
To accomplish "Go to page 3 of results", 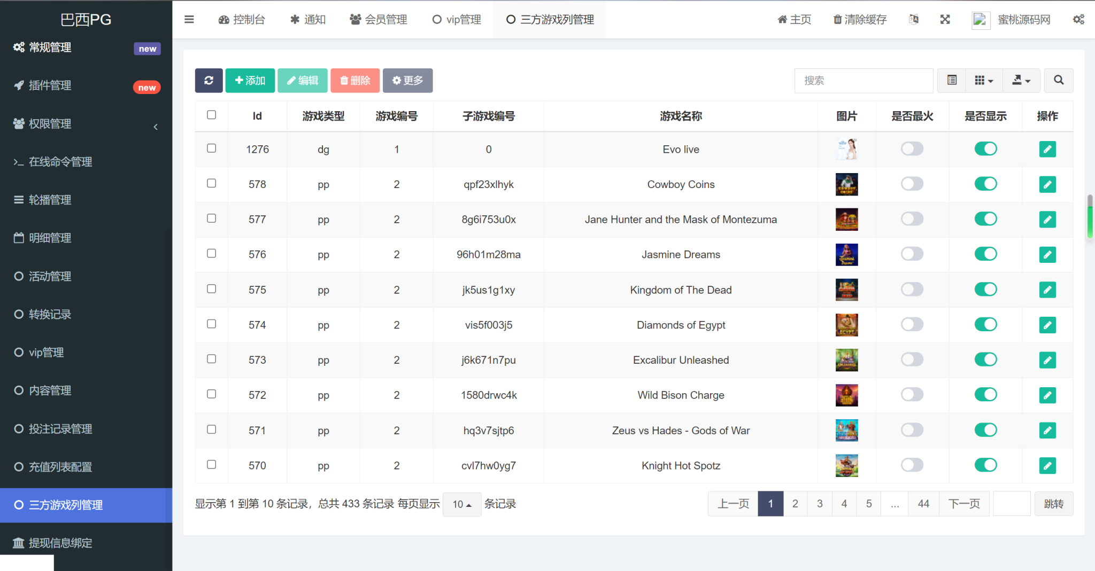I will (x=819, y=504).
